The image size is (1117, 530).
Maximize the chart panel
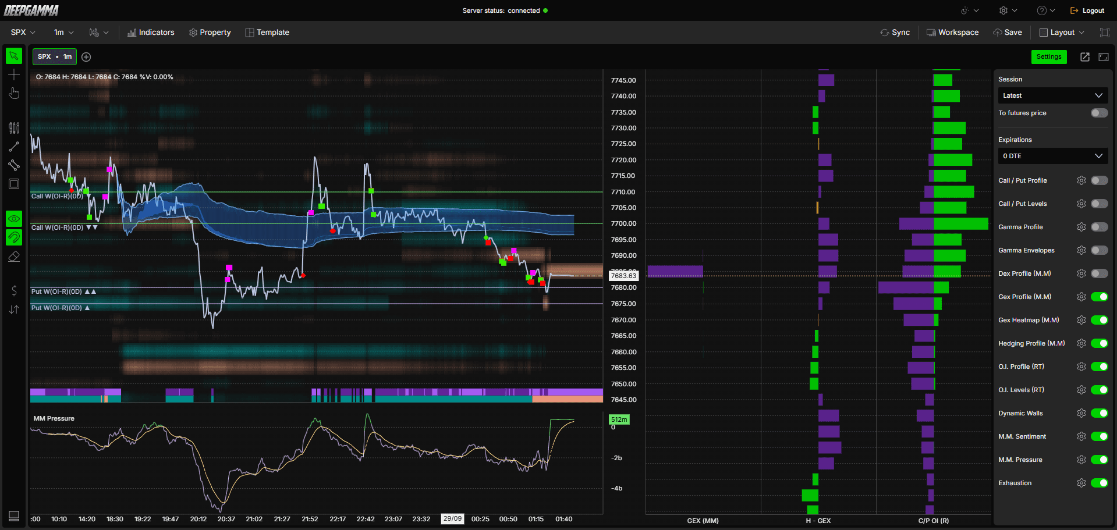tap(1104, 57)
